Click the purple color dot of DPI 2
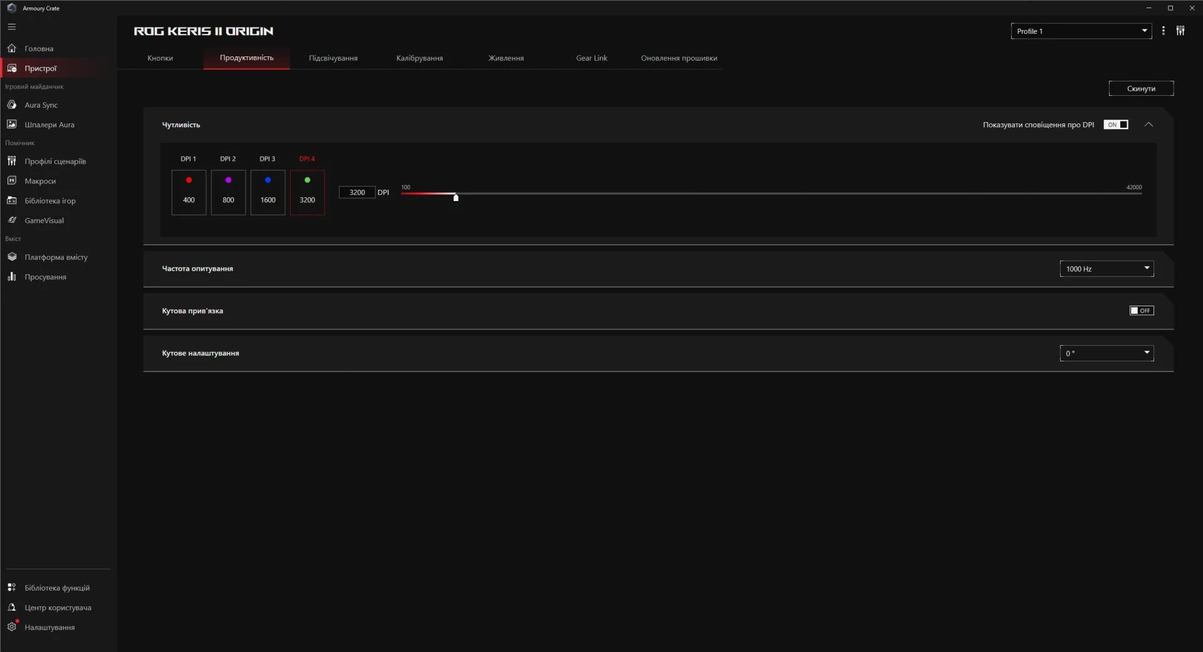 [x=228, y=180]
